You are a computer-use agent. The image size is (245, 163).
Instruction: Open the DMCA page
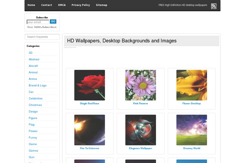click(62, 5)
